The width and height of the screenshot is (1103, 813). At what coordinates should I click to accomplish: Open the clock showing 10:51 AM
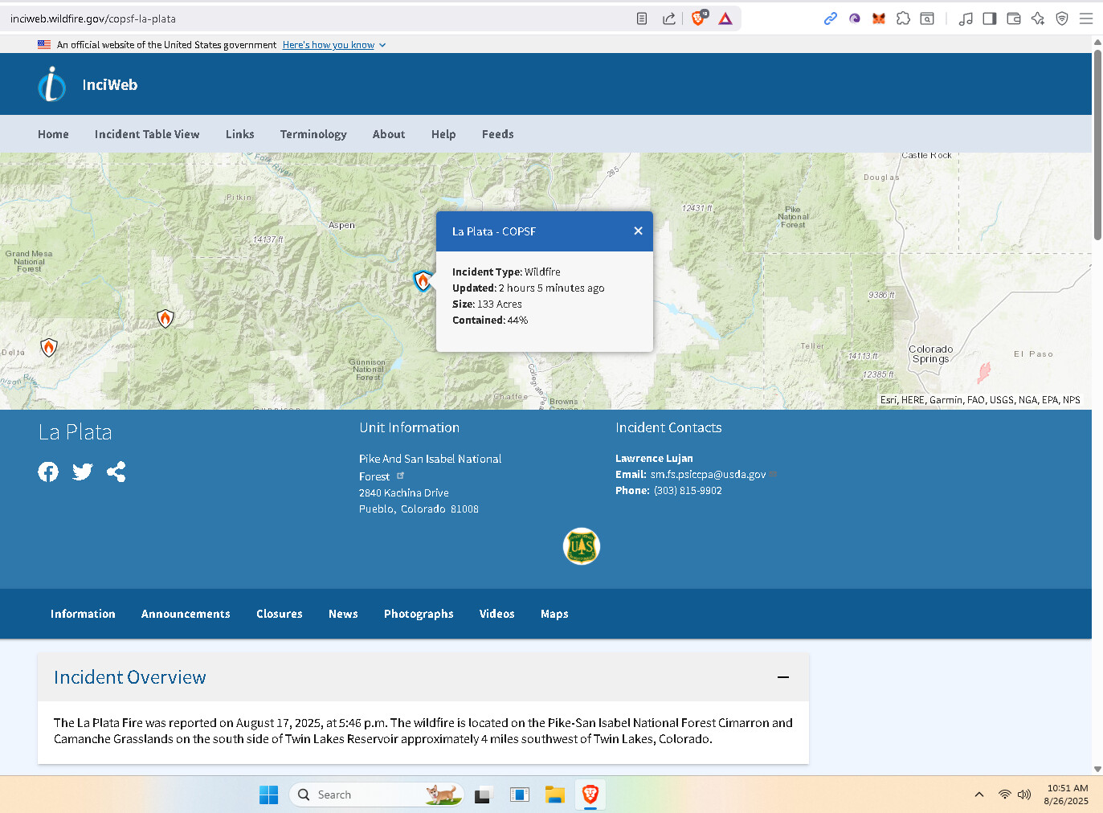click(x=1067, y=795)
